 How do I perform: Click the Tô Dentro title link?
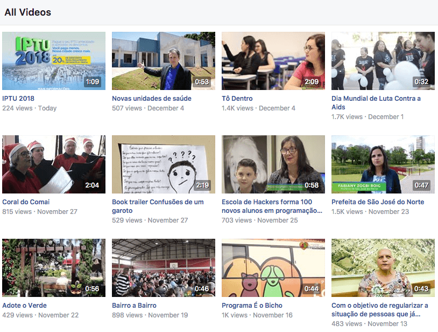click(237, 99)
